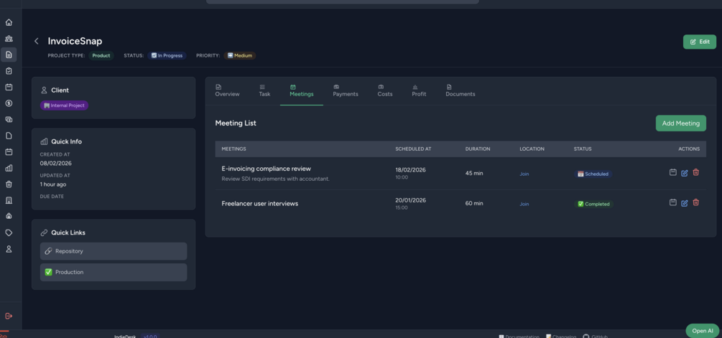
Task: Click the Completed status badge
Action: (593, 204)
